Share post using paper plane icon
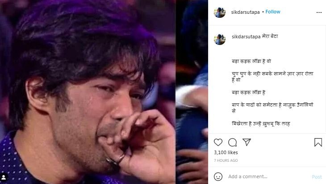This screenshot has width=326, height=184. 247,142
